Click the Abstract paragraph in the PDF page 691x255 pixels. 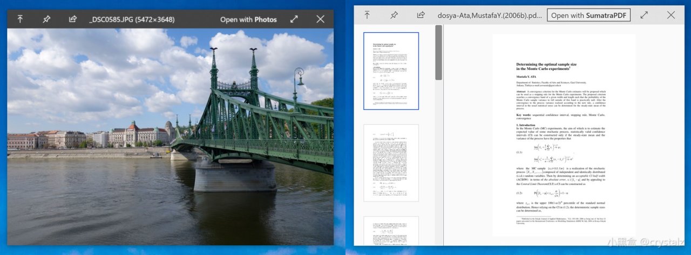[560, 100]
